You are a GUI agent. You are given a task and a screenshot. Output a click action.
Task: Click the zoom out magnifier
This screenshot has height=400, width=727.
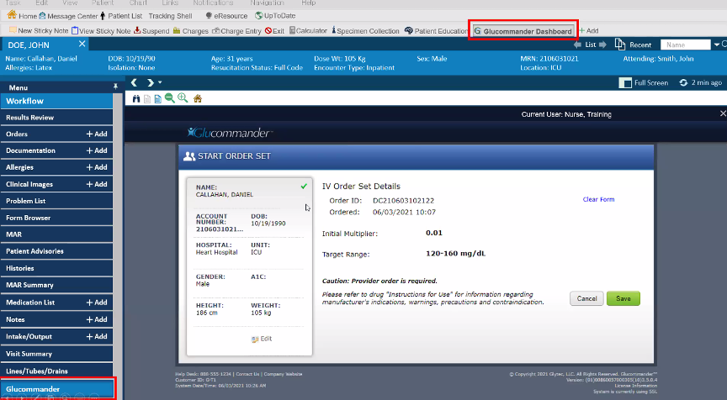click(170, 98)
